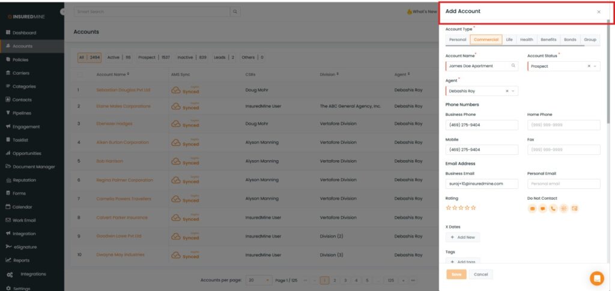This screenshot has height=291, width=615.
Task: Check the select-all checkbox in table header
Action: coord(80,74)
